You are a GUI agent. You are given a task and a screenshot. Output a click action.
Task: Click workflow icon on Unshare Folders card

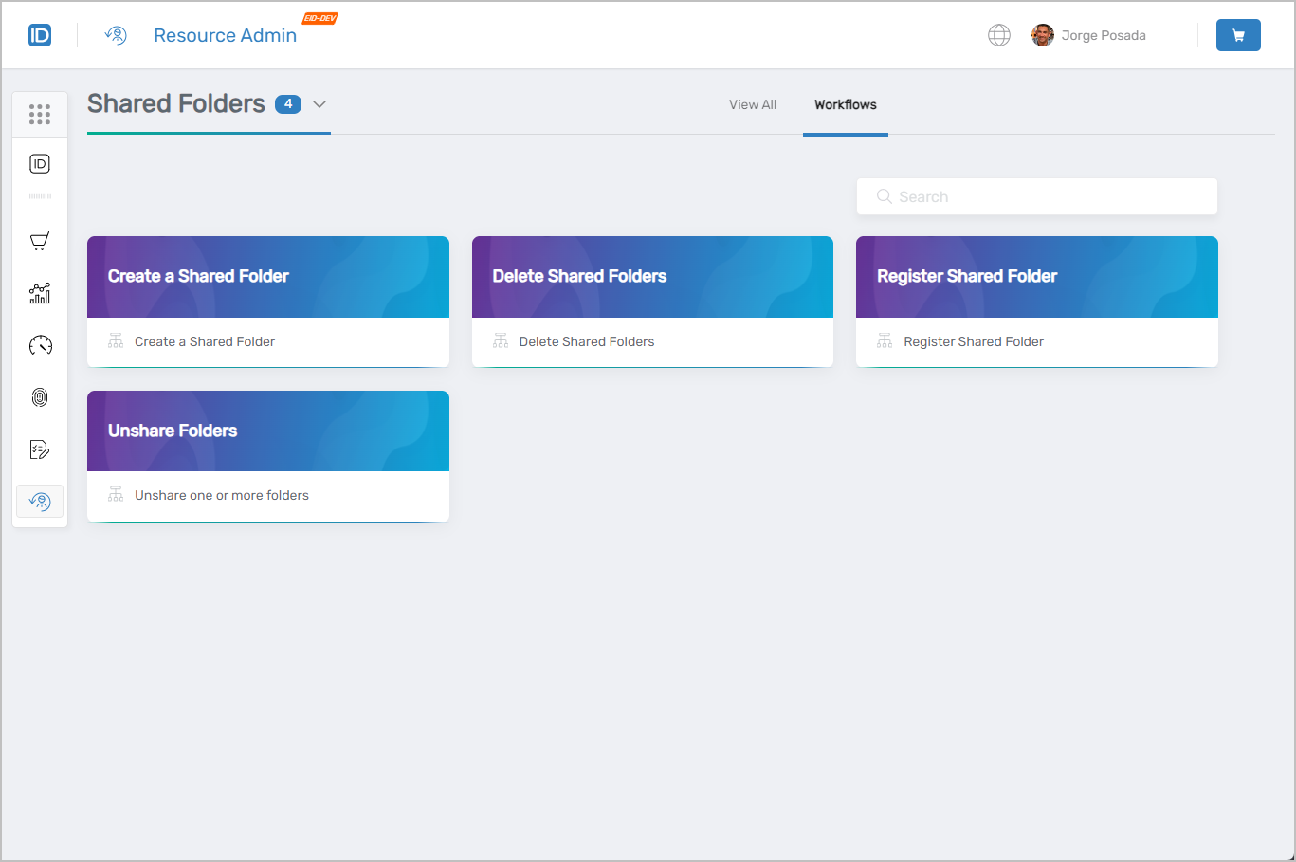tap(115, 495)
